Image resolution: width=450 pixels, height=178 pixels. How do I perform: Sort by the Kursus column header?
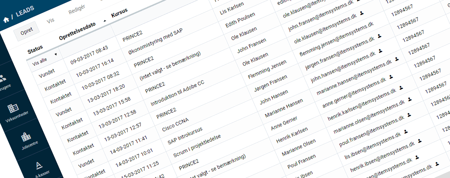point(119,13)
